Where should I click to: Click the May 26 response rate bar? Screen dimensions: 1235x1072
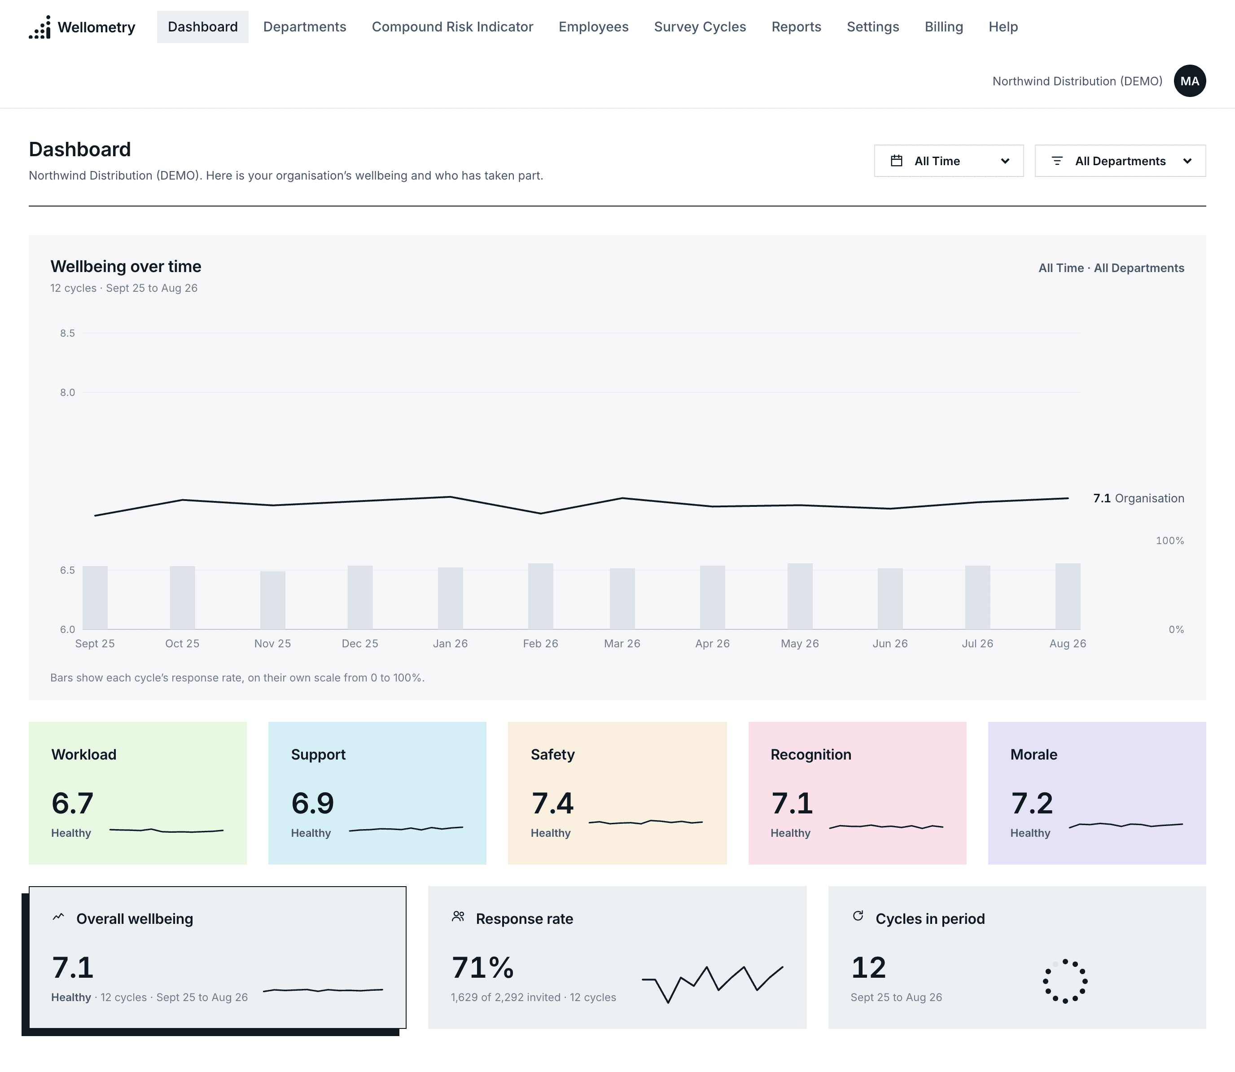[800, 596]
